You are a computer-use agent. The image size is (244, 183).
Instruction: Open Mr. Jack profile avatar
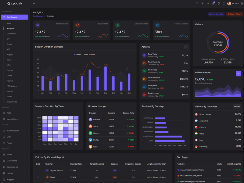[229, 4]
